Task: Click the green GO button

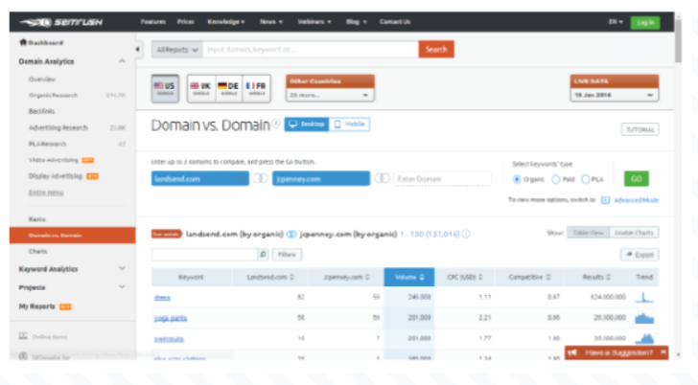Action: [x=636, y=179]
